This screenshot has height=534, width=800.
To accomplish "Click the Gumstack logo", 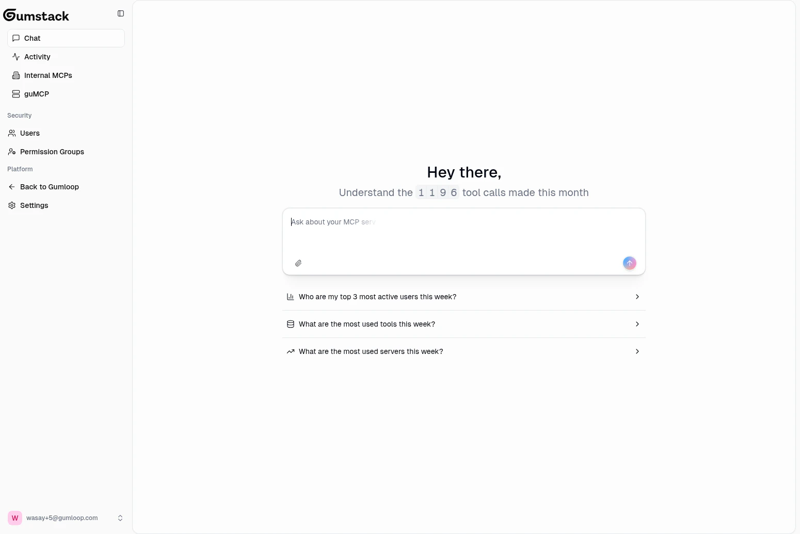I will 36,15.
